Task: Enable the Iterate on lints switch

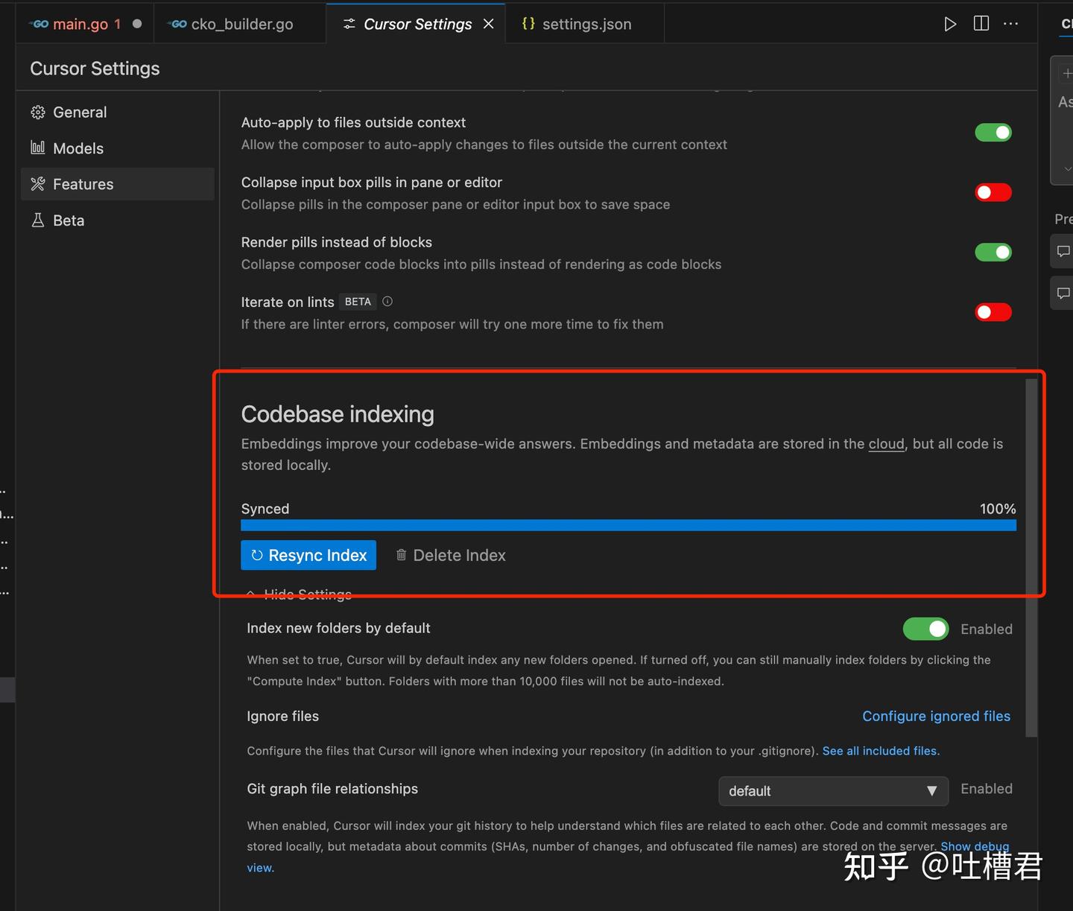Action: 993,312
